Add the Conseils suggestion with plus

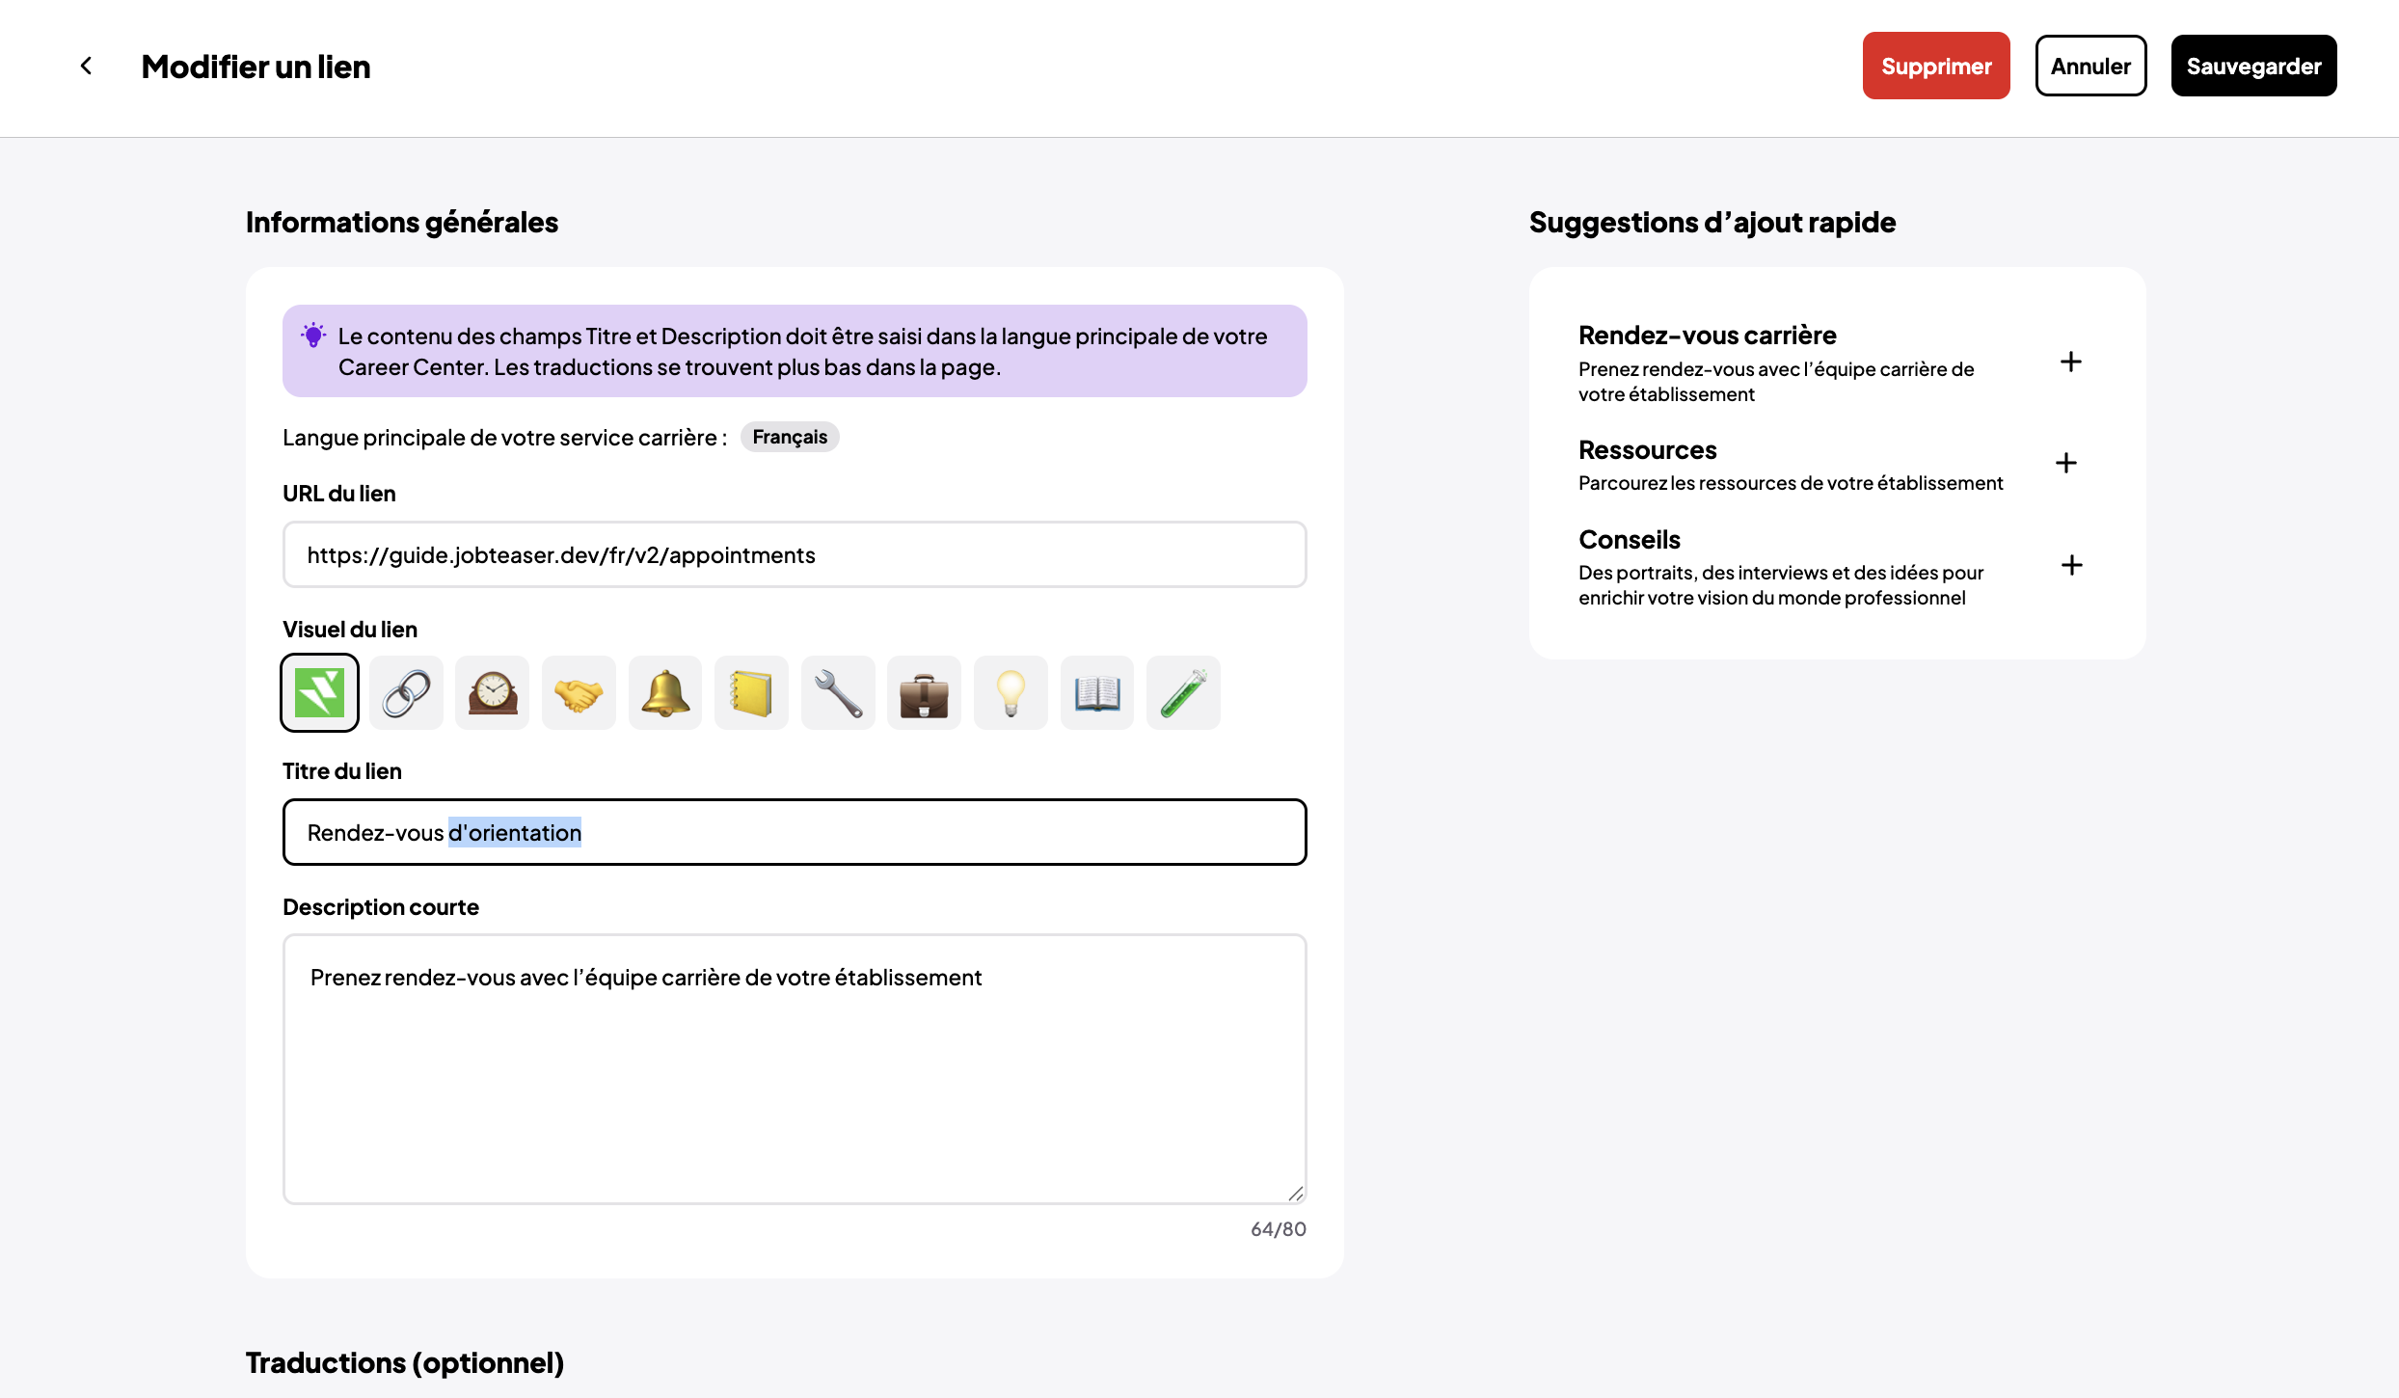(2071, 565)
